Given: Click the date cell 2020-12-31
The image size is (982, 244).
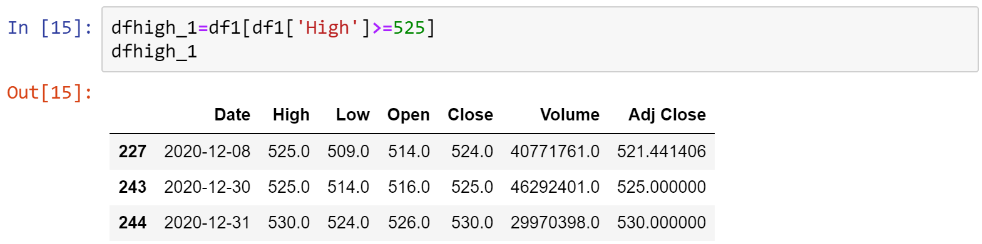Looking at the screenshot, I should point(207,223).
